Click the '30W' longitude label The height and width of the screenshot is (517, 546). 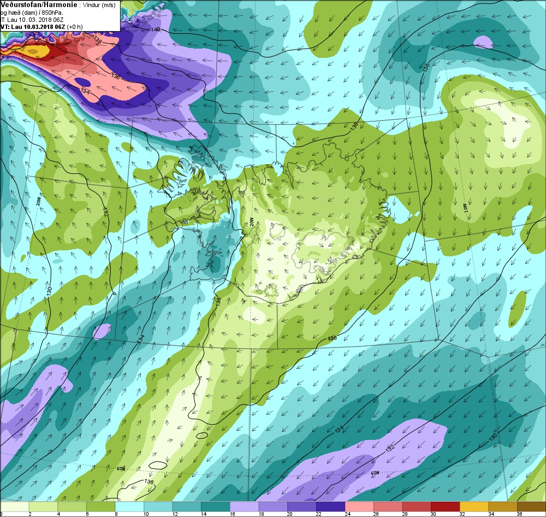point(39,202)
